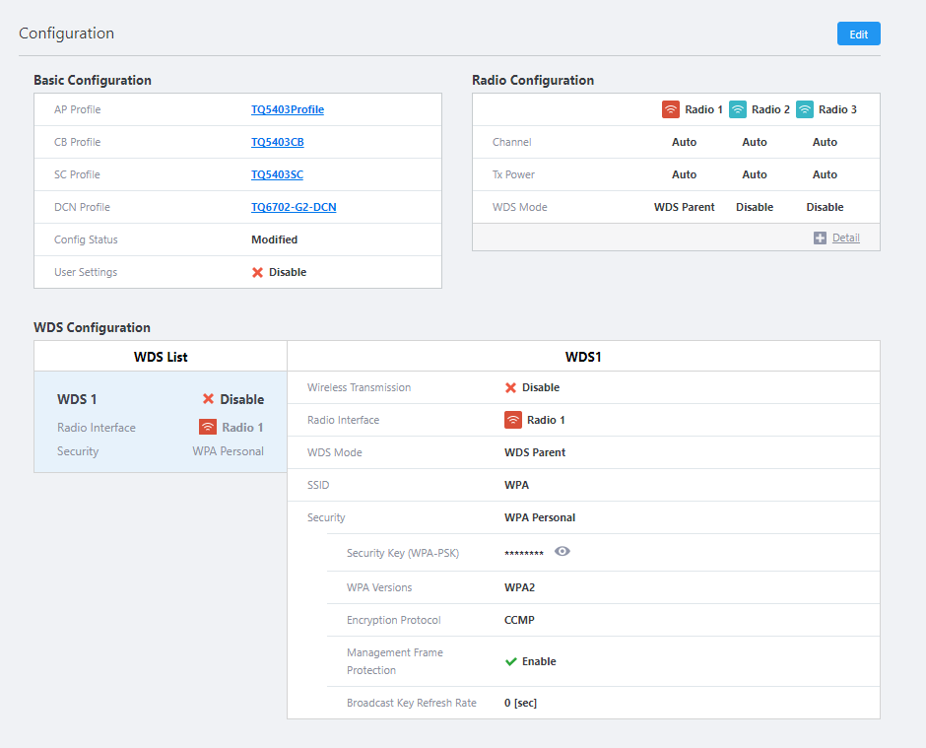The image size is (926, 748).
Task: Click the red X in WDS 1 list entry
Action: click(x=209, y=399)
